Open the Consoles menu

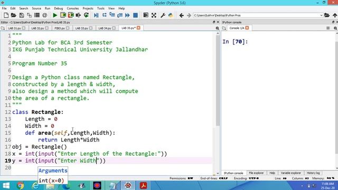73,8
